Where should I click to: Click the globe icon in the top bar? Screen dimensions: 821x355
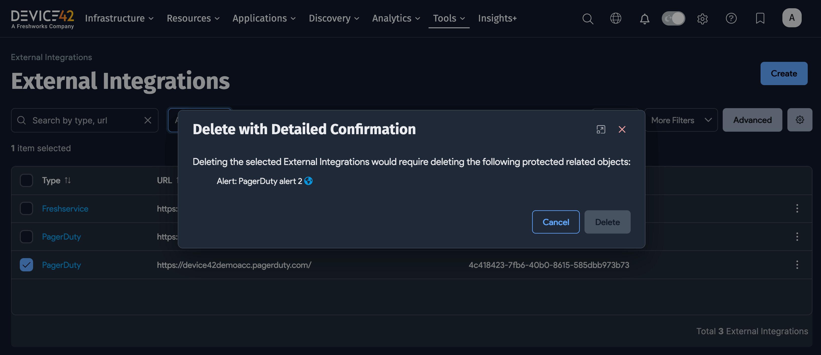click(616, 19)
